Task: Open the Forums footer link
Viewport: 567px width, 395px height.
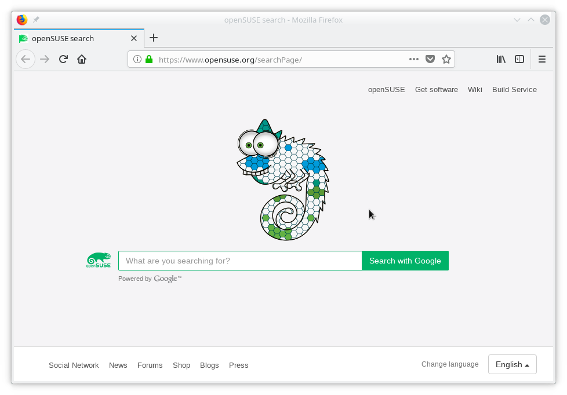Action: click(x=150, y=365)
